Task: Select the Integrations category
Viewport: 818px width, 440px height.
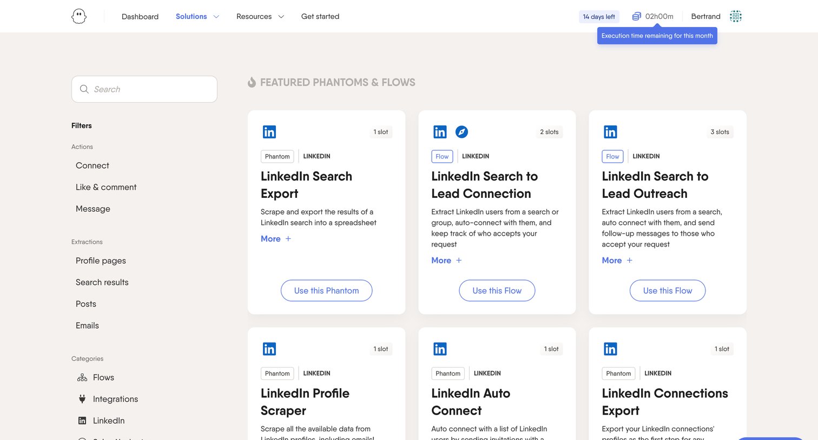Action: coord(115,399)
